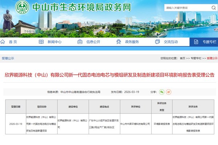Open the 新闻中心 menu
218x145 pixels.
(x=54, y=42)
